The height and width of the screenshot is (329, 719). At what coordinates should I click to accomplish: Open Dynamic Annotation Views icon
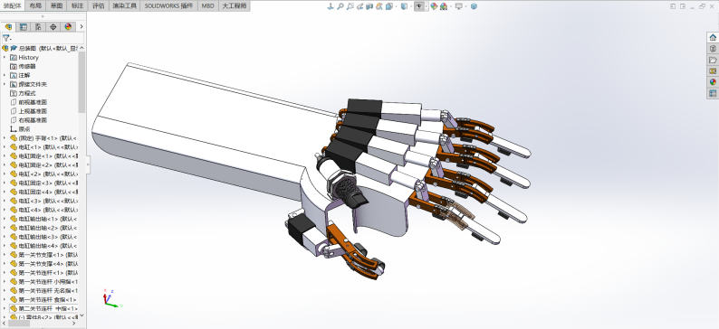379,6
